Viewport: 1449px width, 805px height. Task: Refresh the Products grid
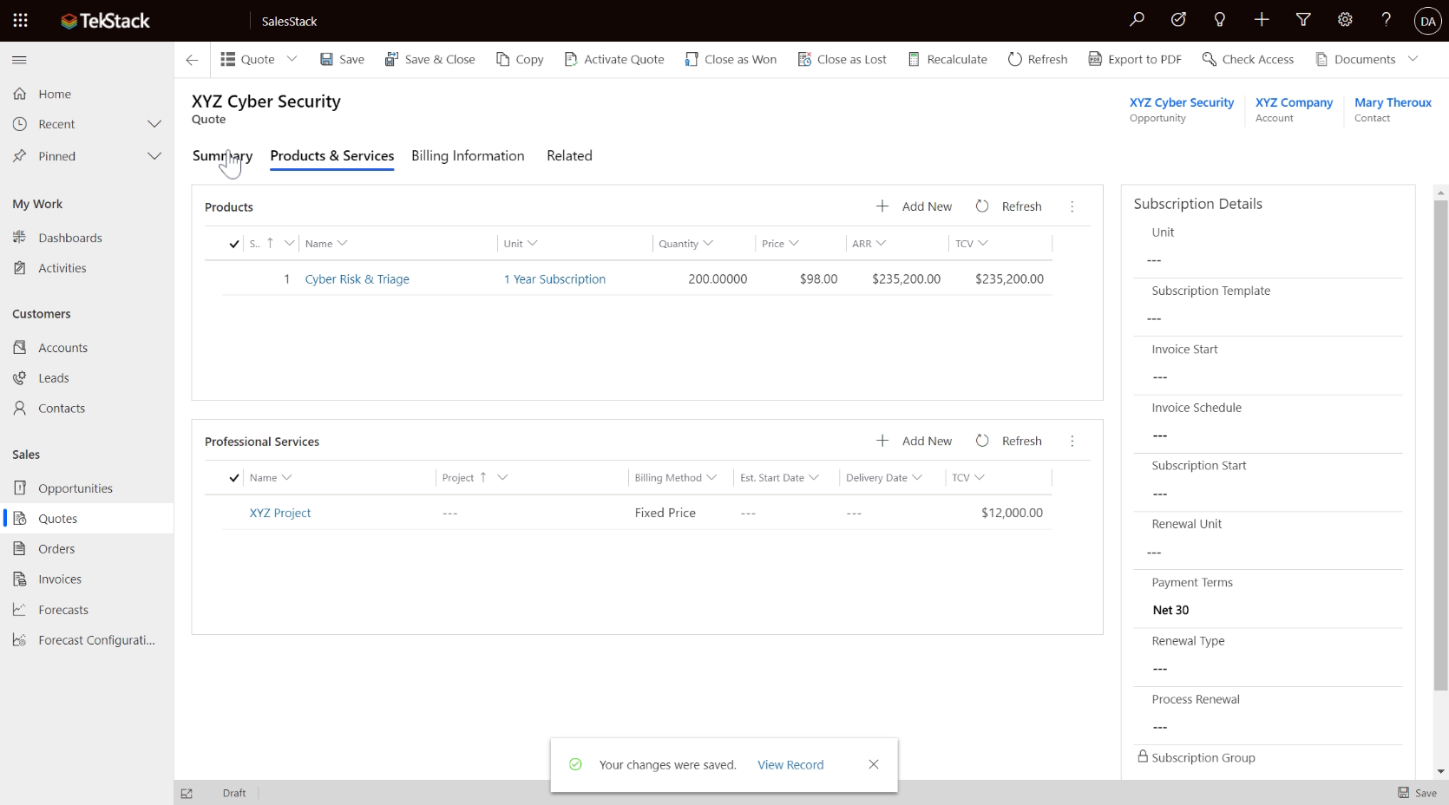1008,206
